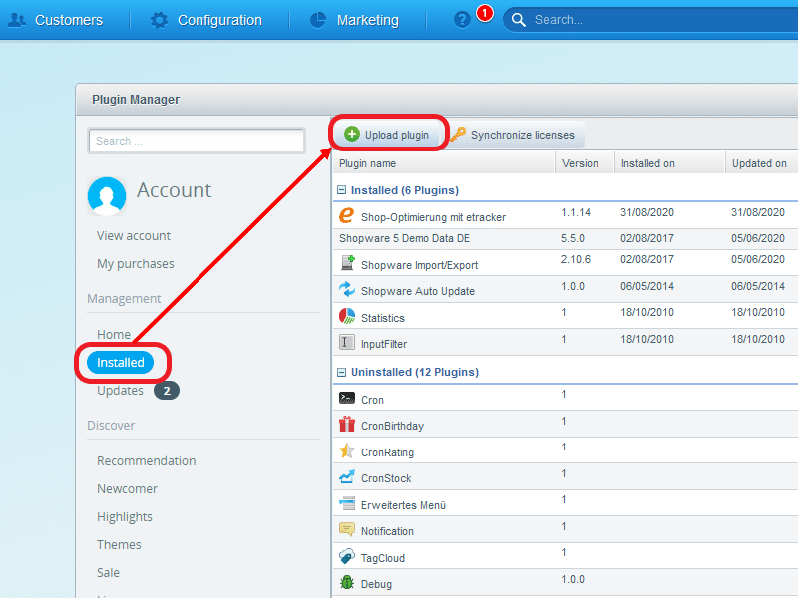Select the Erweitertes Menü plugin name
Screen dimensions: 798x598
click(x=403, y=505)
